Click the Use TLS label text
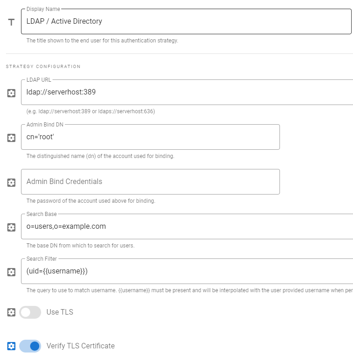This screenshot has height=363, width=353. click(60, 312)
